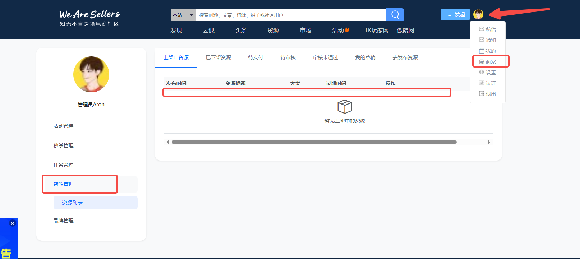
Task: Click the We Are Sellers logo
Action: click(89, 18)
